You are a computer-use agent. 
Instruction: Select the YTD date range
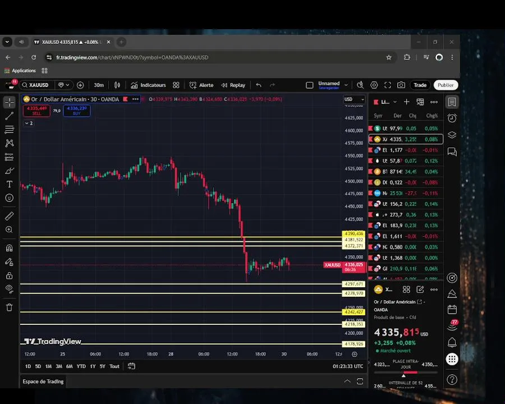[x=81, y=366]
